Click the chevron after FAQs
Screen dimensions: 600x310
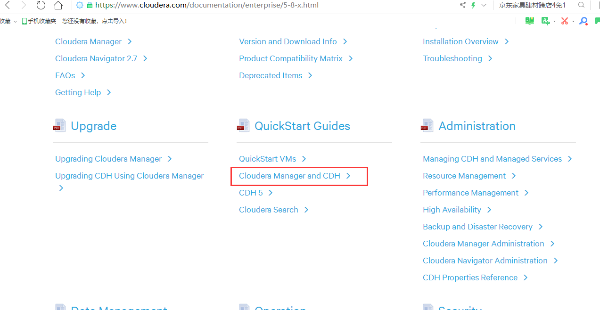[83, 75]
